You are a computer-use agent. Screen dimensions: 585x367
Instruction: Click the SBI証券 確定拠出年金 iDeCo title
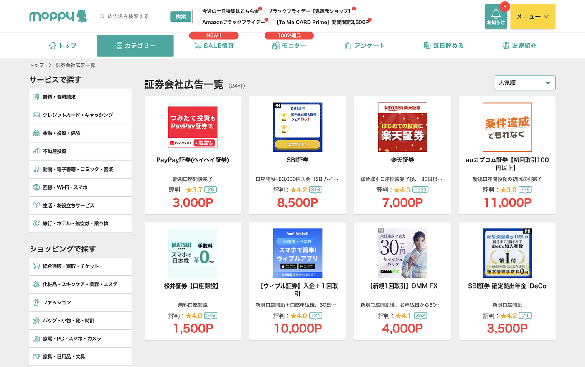click(507, 286)
